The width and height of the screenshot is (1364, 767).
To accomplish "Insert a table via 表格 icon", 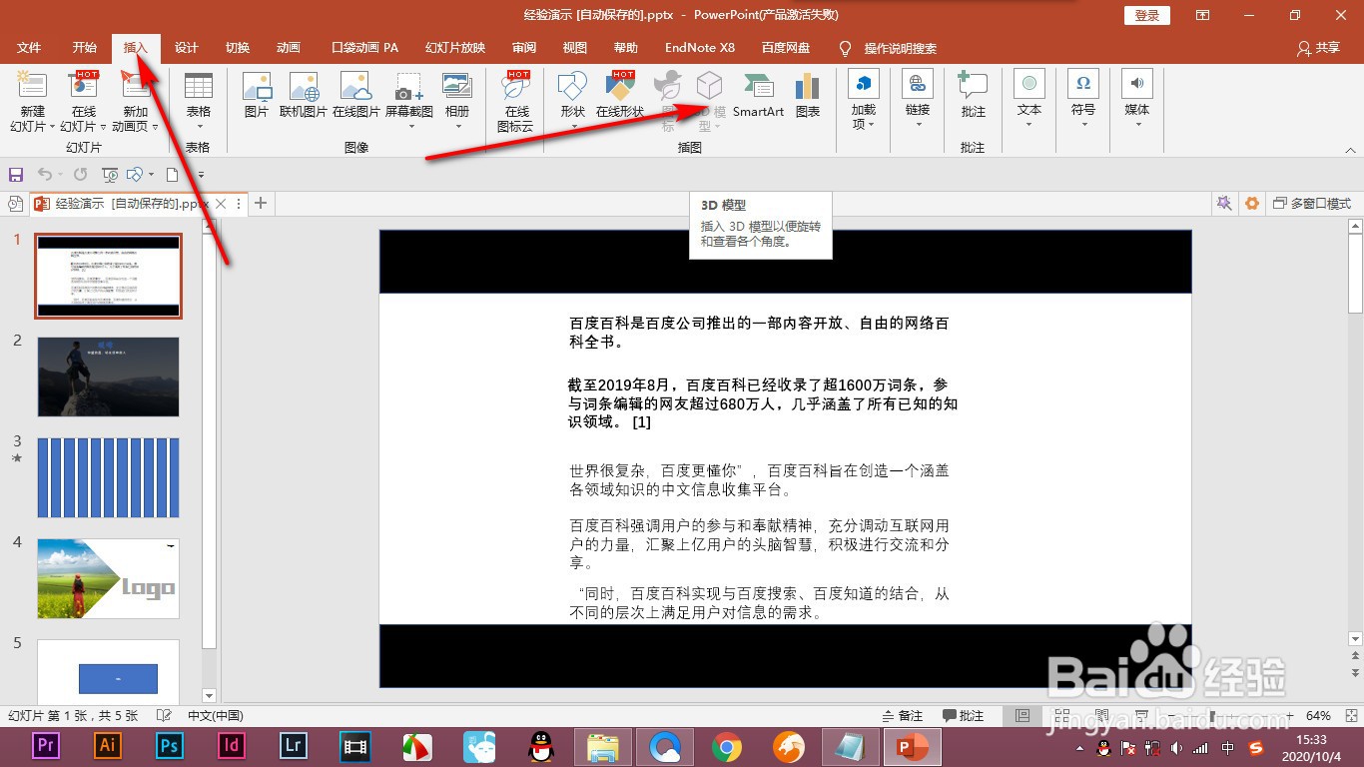I will click(198, 97).
